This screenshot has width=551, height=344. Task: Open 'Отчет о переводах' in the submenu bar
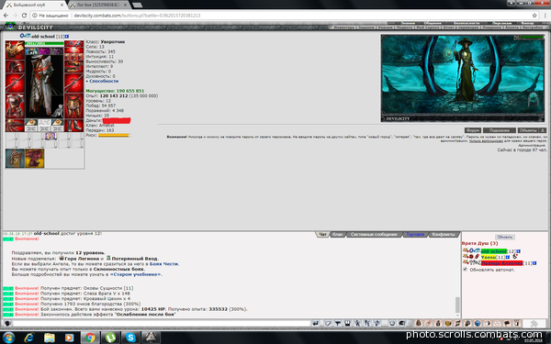(x=460, y=27)
